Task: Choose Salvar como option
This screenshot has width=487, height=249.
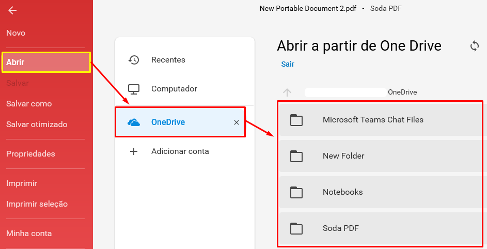Action: coord(29,104)
